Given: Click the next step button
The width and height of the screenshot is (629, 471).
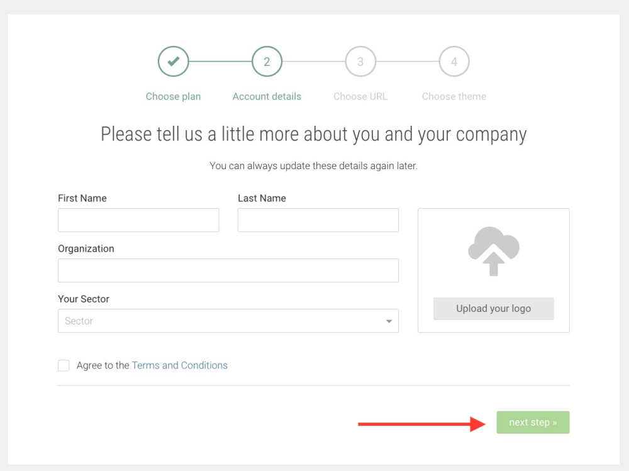Looking at the screenshot, I should tap(533, 423).
